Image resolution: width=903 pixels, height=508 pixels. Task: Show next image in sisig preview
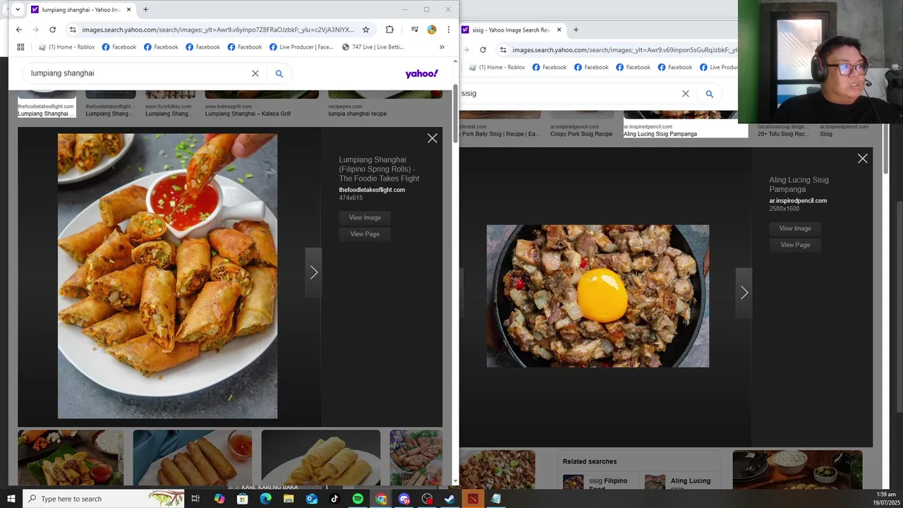point(744,293)
